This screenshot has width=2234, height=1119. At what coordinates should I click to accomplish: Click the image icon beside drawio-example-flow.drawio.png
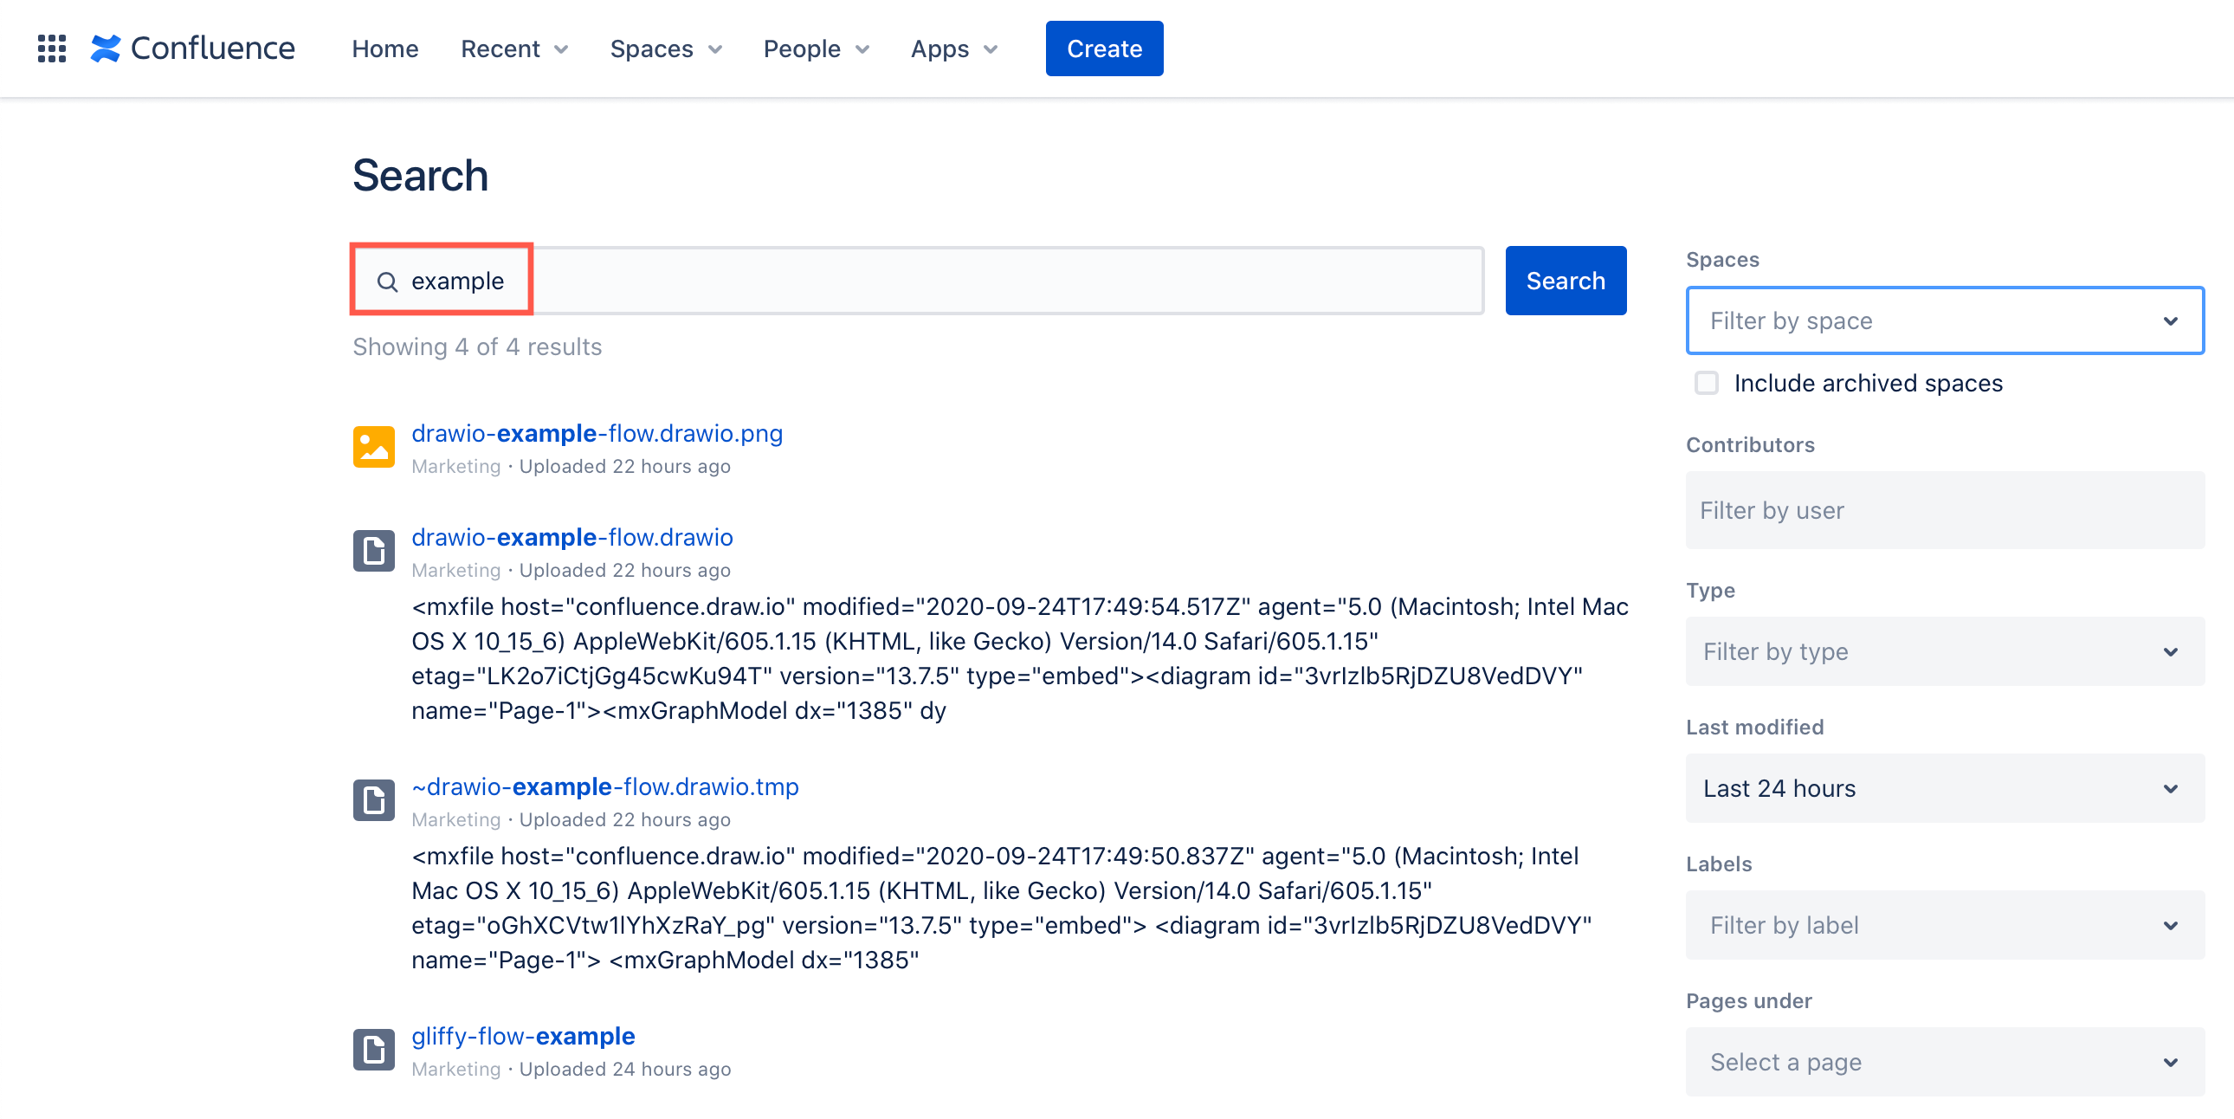[x=373, y=446]
